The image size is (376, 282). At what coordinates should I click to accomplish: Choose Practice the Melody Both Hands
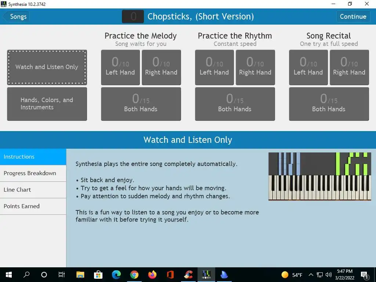point(141,104)
